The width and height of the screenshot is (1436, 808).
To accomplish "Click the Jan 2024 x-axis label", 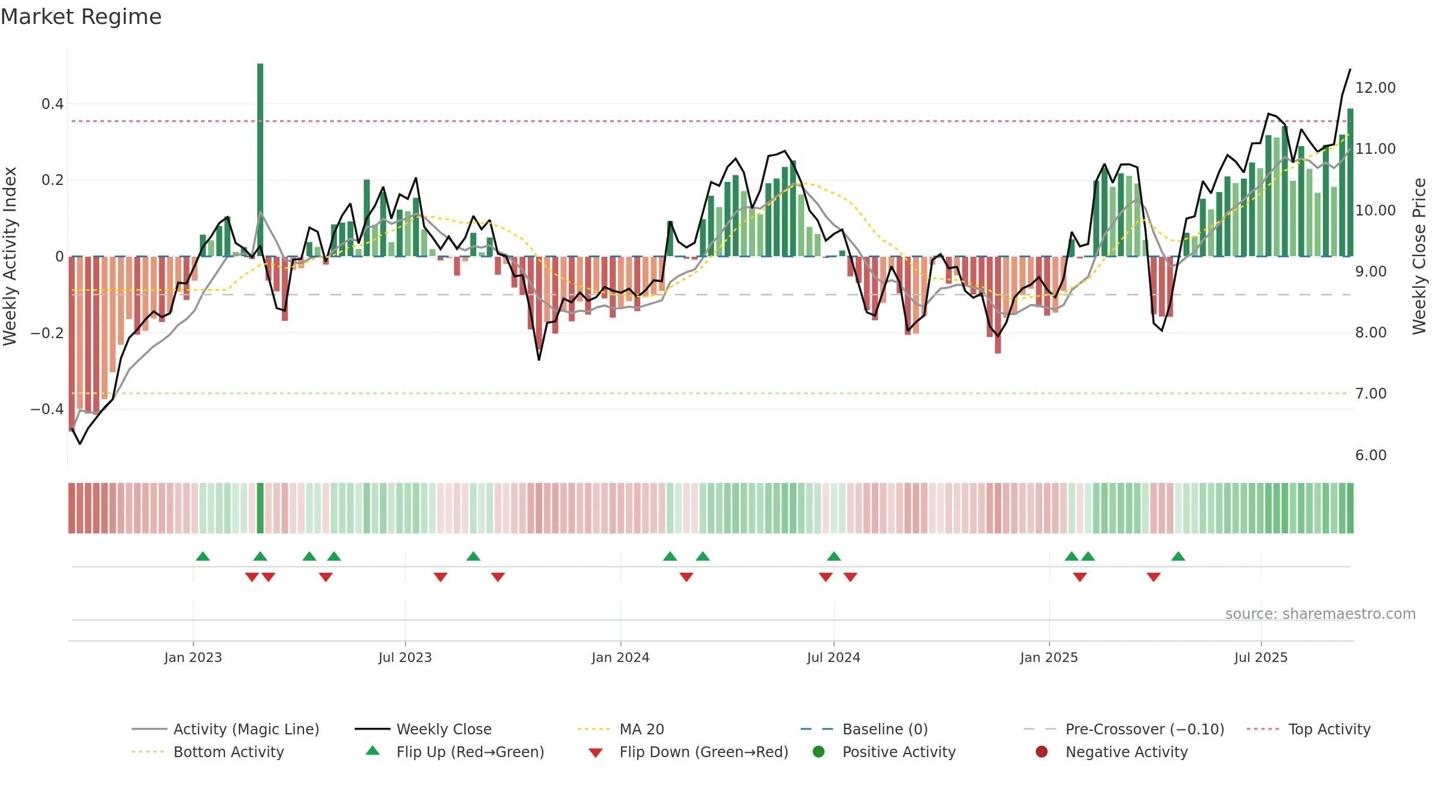I will pos(620,658).
